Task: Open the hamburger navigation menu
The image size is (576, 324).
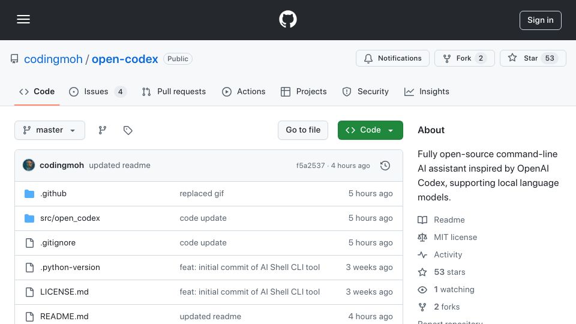Action: (x=23, y=19)
